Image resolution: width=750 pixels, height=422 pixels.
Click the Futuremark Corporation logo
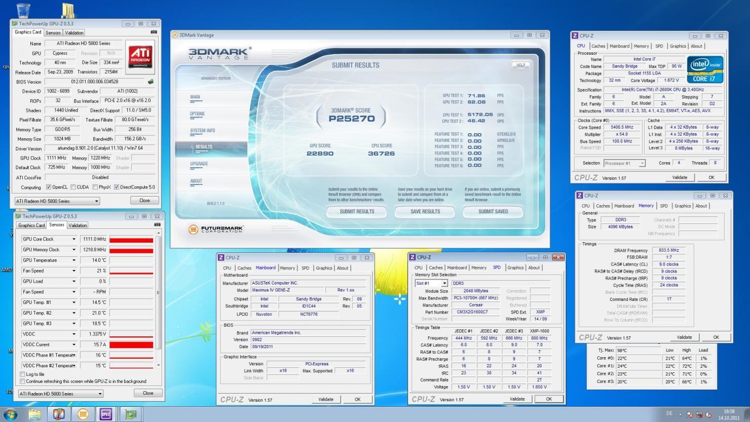tap(216, 229)
